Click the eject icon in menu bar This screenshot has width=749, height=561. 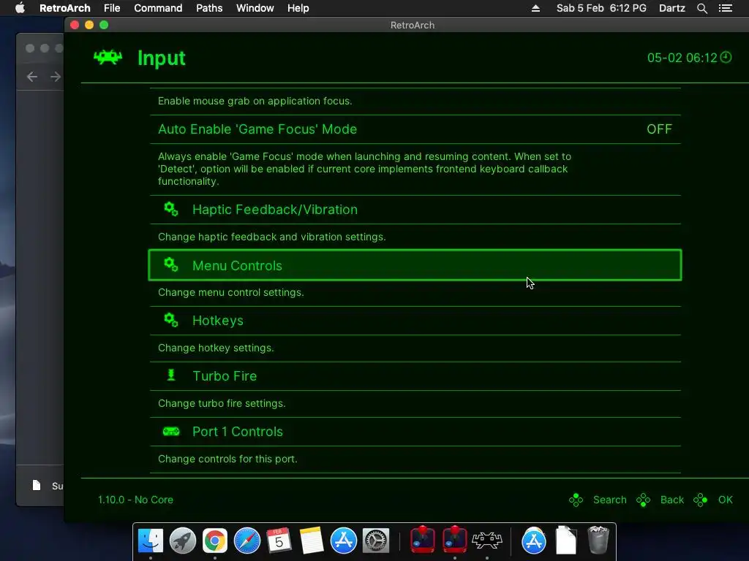tap(535, 8)
